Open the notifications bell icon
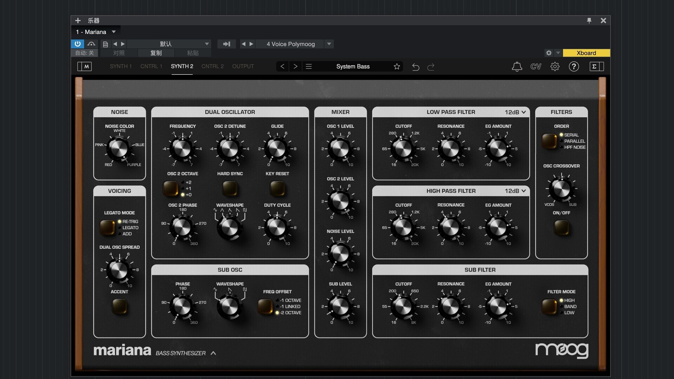Image resolution: width=674 pixels, height=379 pixels. tap(517, 67)
